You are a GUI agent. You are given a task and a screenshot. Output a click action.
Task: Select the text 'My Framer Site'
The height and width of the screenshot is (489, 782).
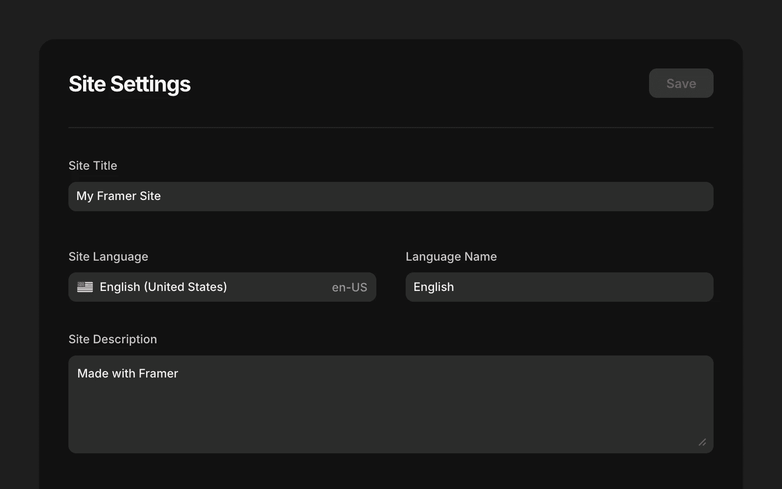pyautogui.click(x=118, y=196)
